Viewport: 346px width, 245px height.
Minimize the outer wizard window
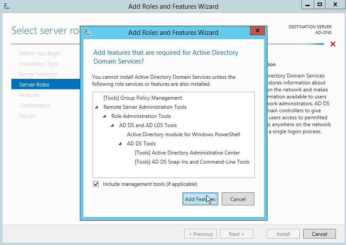[x=308, y=5]
